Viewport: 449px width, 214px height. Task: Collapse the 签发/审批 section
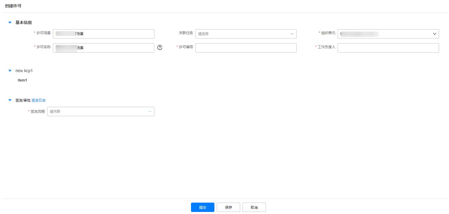coord(10,100)
